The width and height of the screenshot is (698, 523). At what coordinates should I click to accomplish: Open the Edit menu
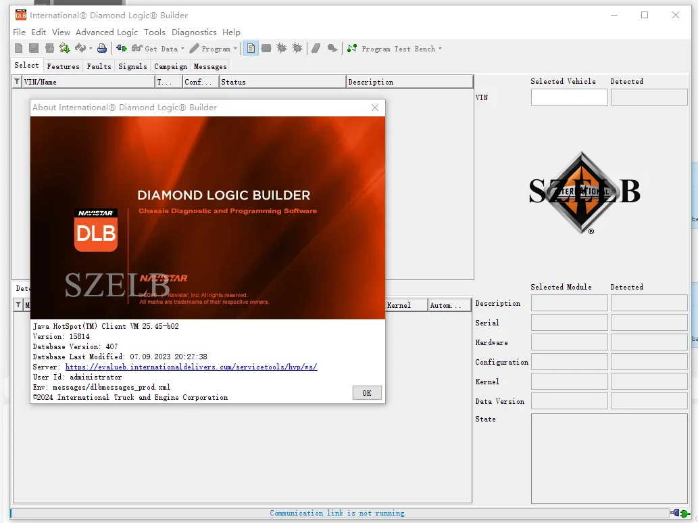point(39,32)
